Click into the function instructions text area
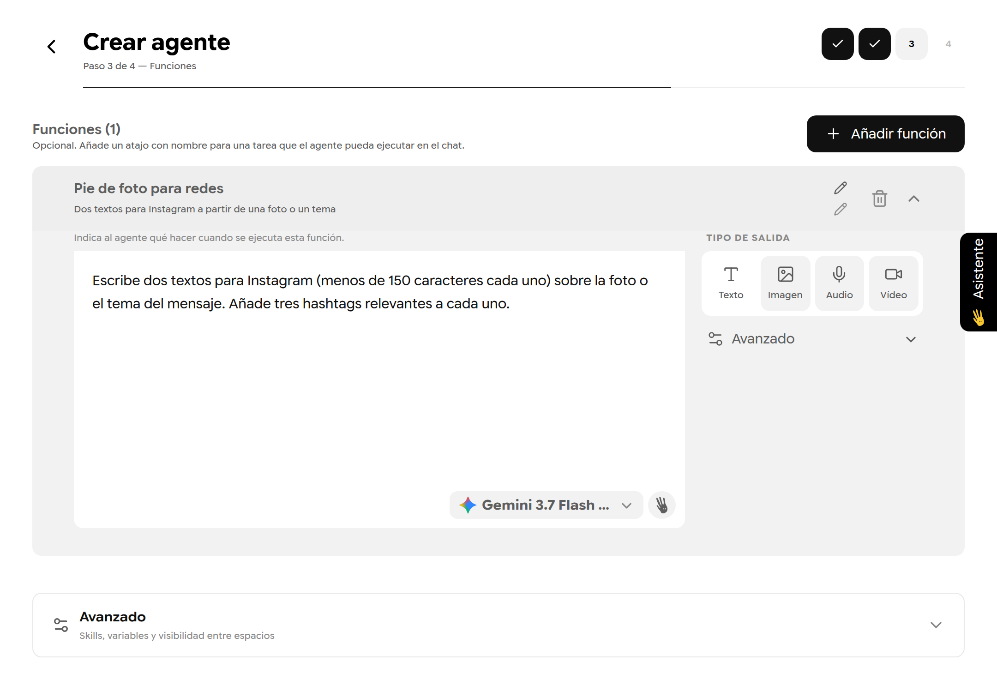 (379, 390)
